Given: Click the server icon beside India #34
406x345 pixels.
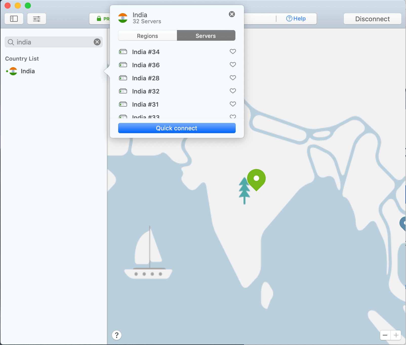Looking at the screenshot, I should [123, 52].
